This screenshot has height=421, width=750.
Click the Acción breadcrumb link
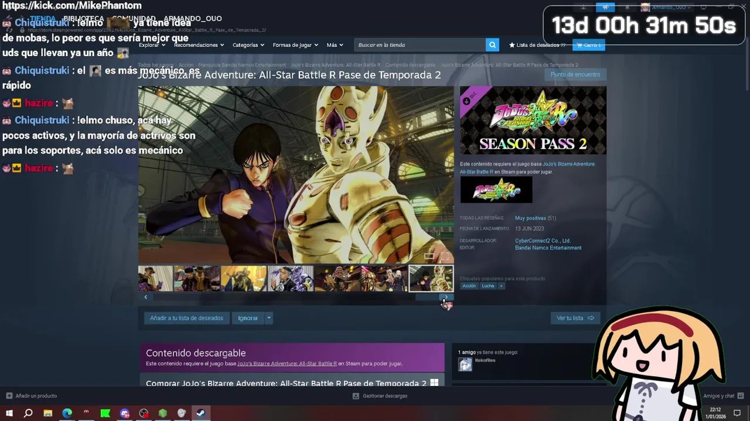click(186, 65)
